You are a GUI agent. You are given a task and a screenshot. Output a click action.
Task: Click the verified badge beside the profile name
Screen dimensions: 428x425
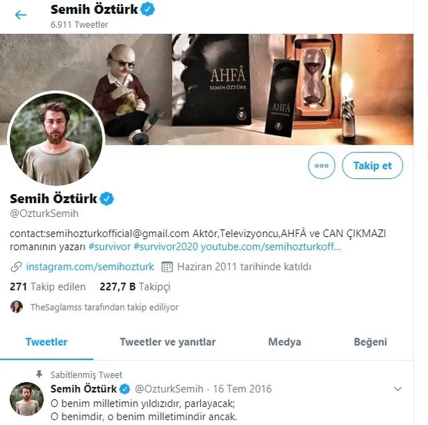point(106,198)
